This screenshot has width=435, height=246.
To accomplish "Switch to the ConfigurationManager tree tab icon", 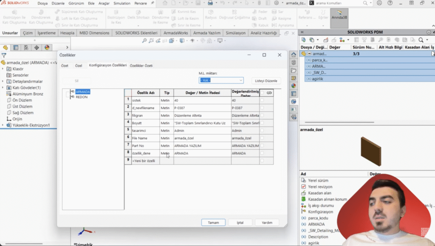I will [26, 48].
